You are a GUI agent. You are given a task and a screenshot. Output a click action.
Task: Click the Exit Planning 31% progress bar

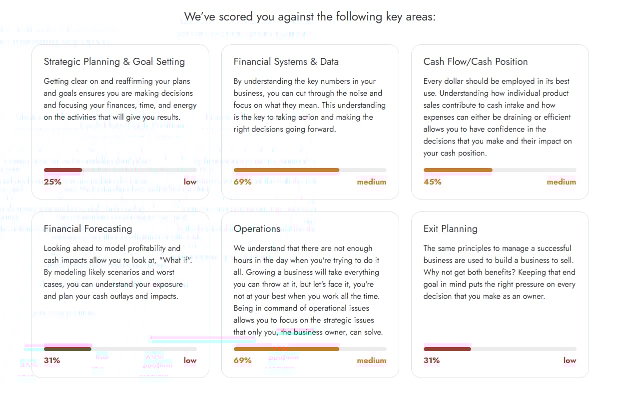(x=500, y=349)
